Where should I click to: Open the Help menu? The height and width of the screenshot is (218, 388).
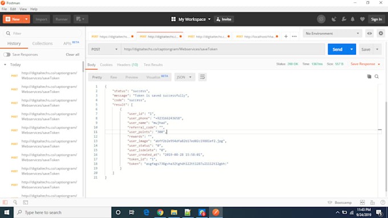34,9
